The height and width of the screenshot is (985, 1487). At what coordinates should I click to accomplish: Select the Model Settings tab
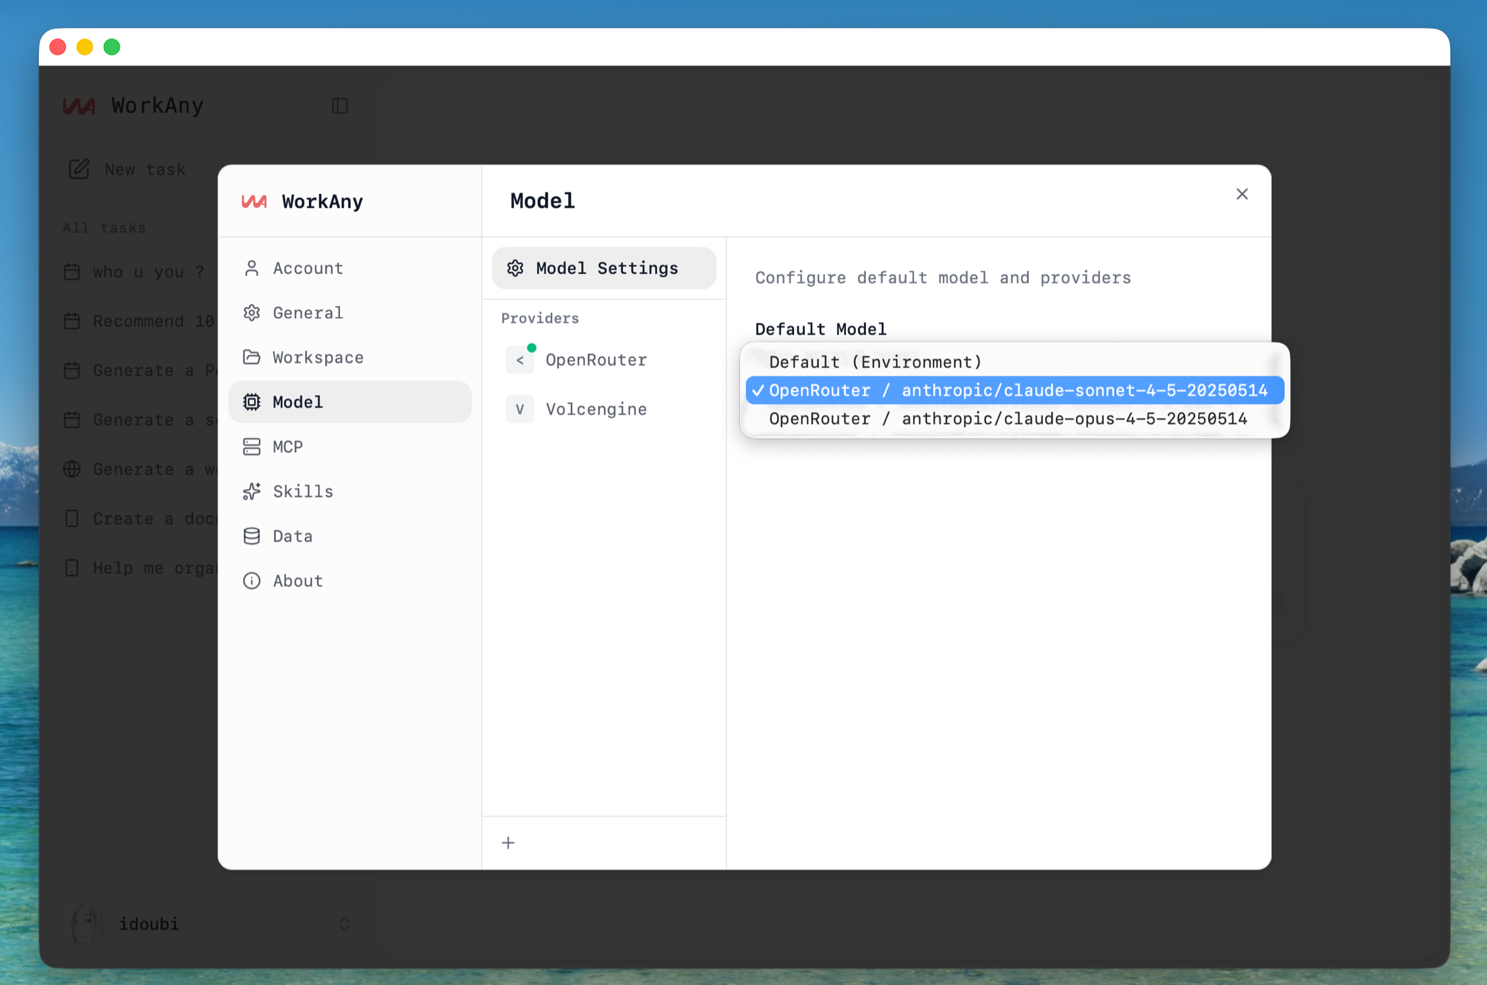point(603,268)
